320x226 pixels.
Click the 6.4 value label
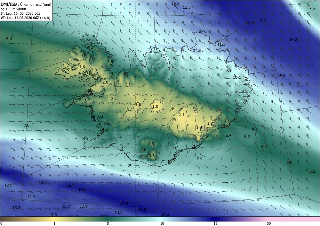point(228,135)
